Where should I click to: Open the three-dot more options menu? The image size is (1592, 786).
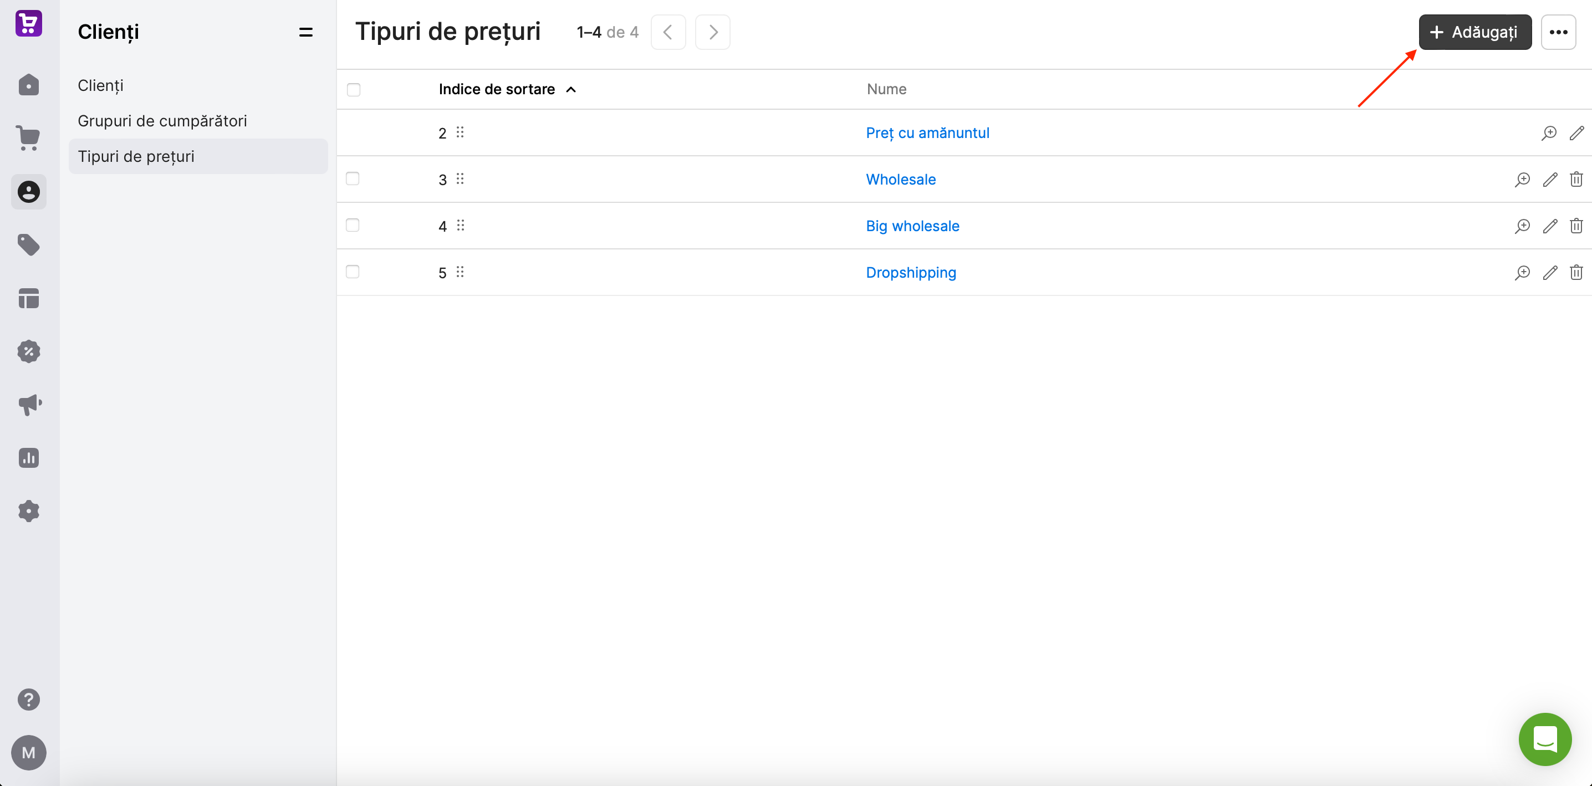click(1558, 32)
